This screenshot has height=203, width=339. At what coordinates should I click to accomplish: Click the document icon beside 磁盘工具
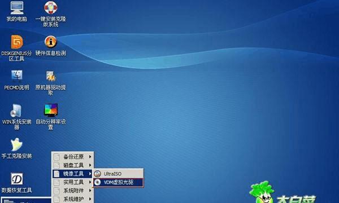56,165
